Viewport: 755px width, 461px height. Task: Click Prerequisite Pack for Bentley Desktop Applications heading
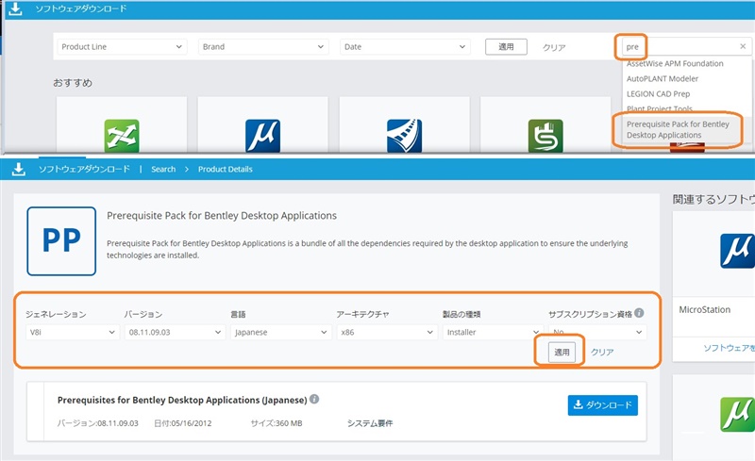[x=222, y=216]
